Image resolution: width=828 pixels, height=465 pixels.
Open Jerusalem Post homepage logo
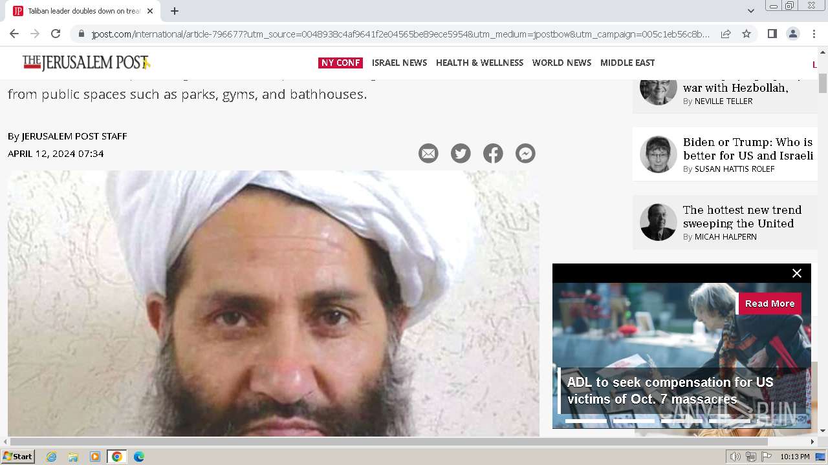tap(85, 63)
